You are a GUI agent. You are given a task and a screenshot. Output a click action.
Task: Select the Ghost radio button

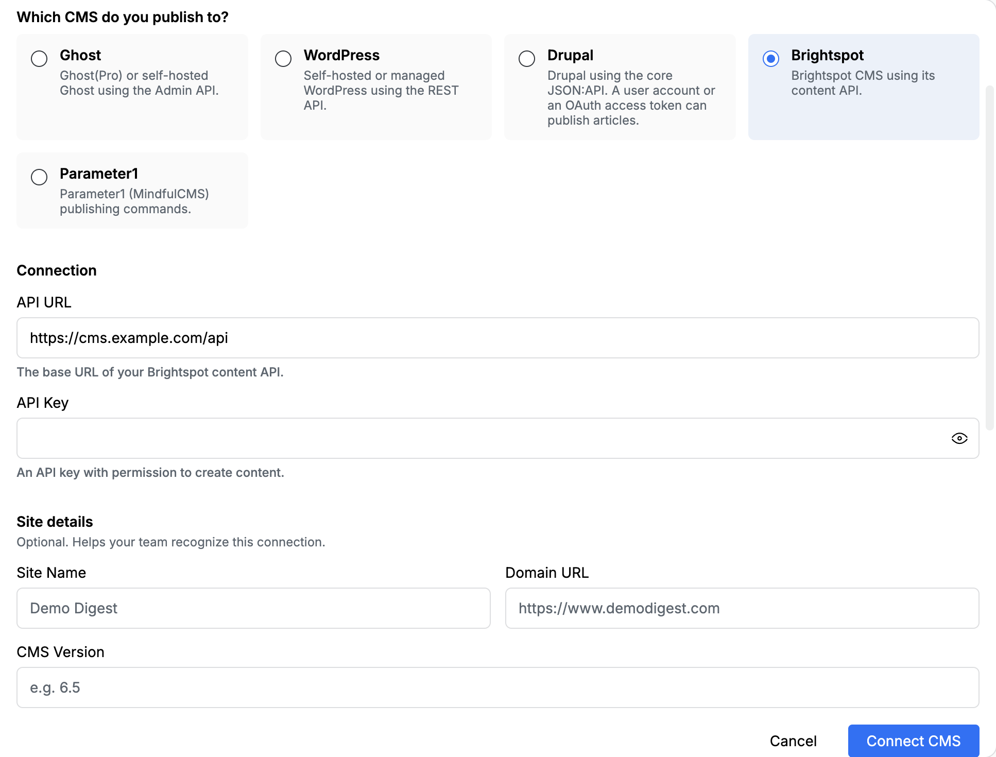(39, 59)
